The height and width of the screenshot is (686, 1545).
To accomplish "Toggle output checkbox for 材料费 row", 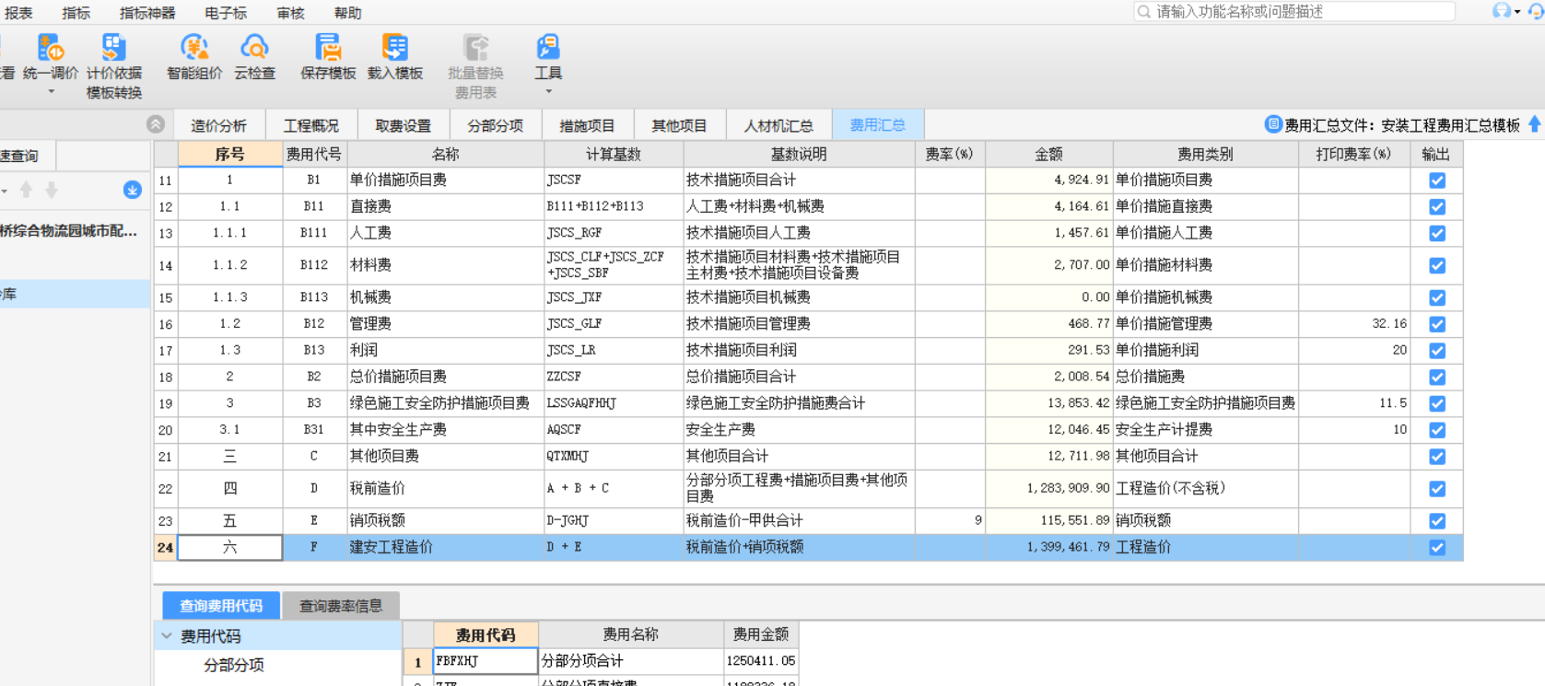I will tap(1437, 266).
